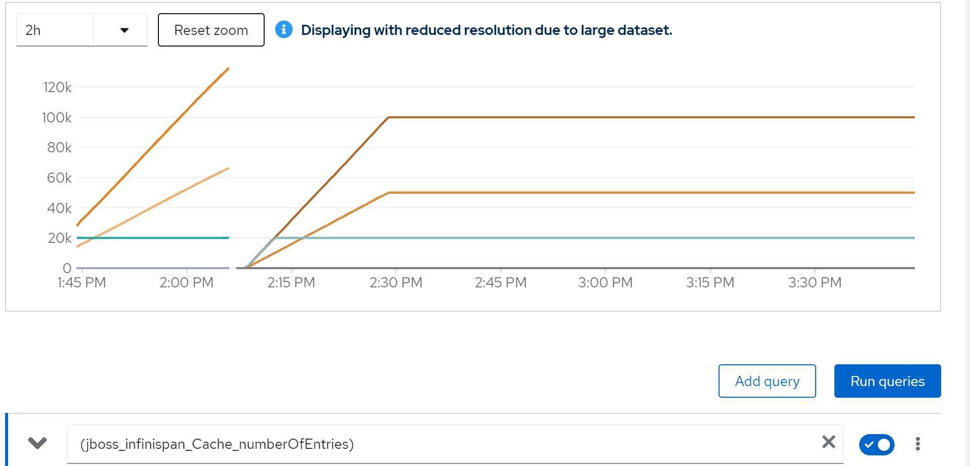Click the reduced resolution notice text

(486, 30)
